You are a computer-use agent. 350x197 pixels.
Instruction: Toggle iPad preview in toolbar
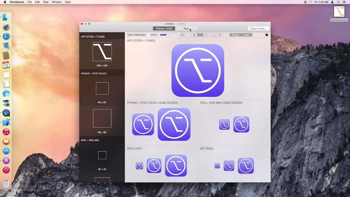pyautogui.click(x=246, y=35)
